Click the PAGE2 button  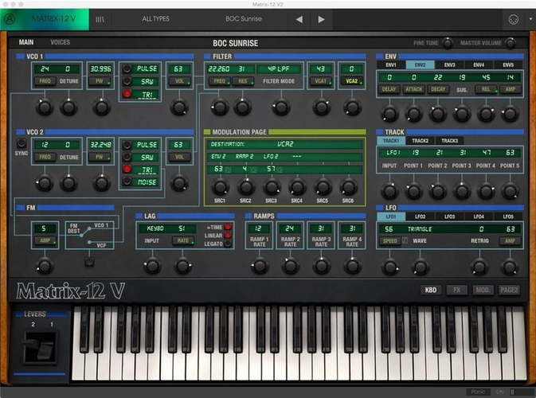[509, 290]
